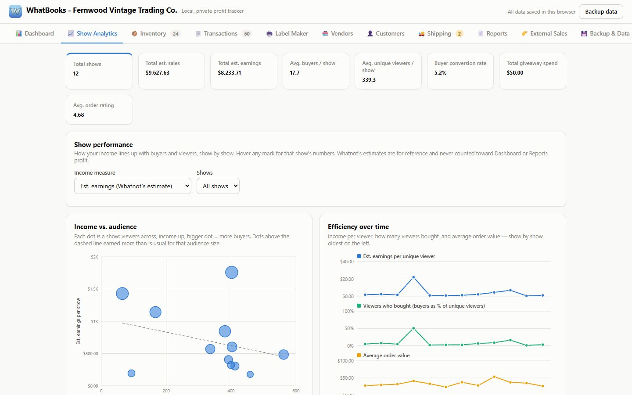The width and height of the screenshot is (632, 395).
Task: Click the Shipping count badge 2
Action: pyautogui.click(x=460, y=34)
